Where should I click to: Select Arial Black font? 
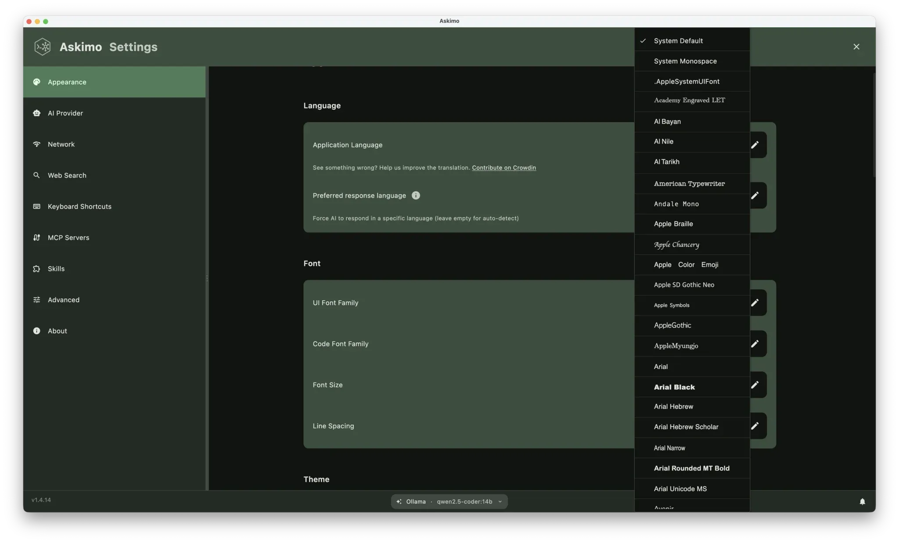[x=692, y=387]
